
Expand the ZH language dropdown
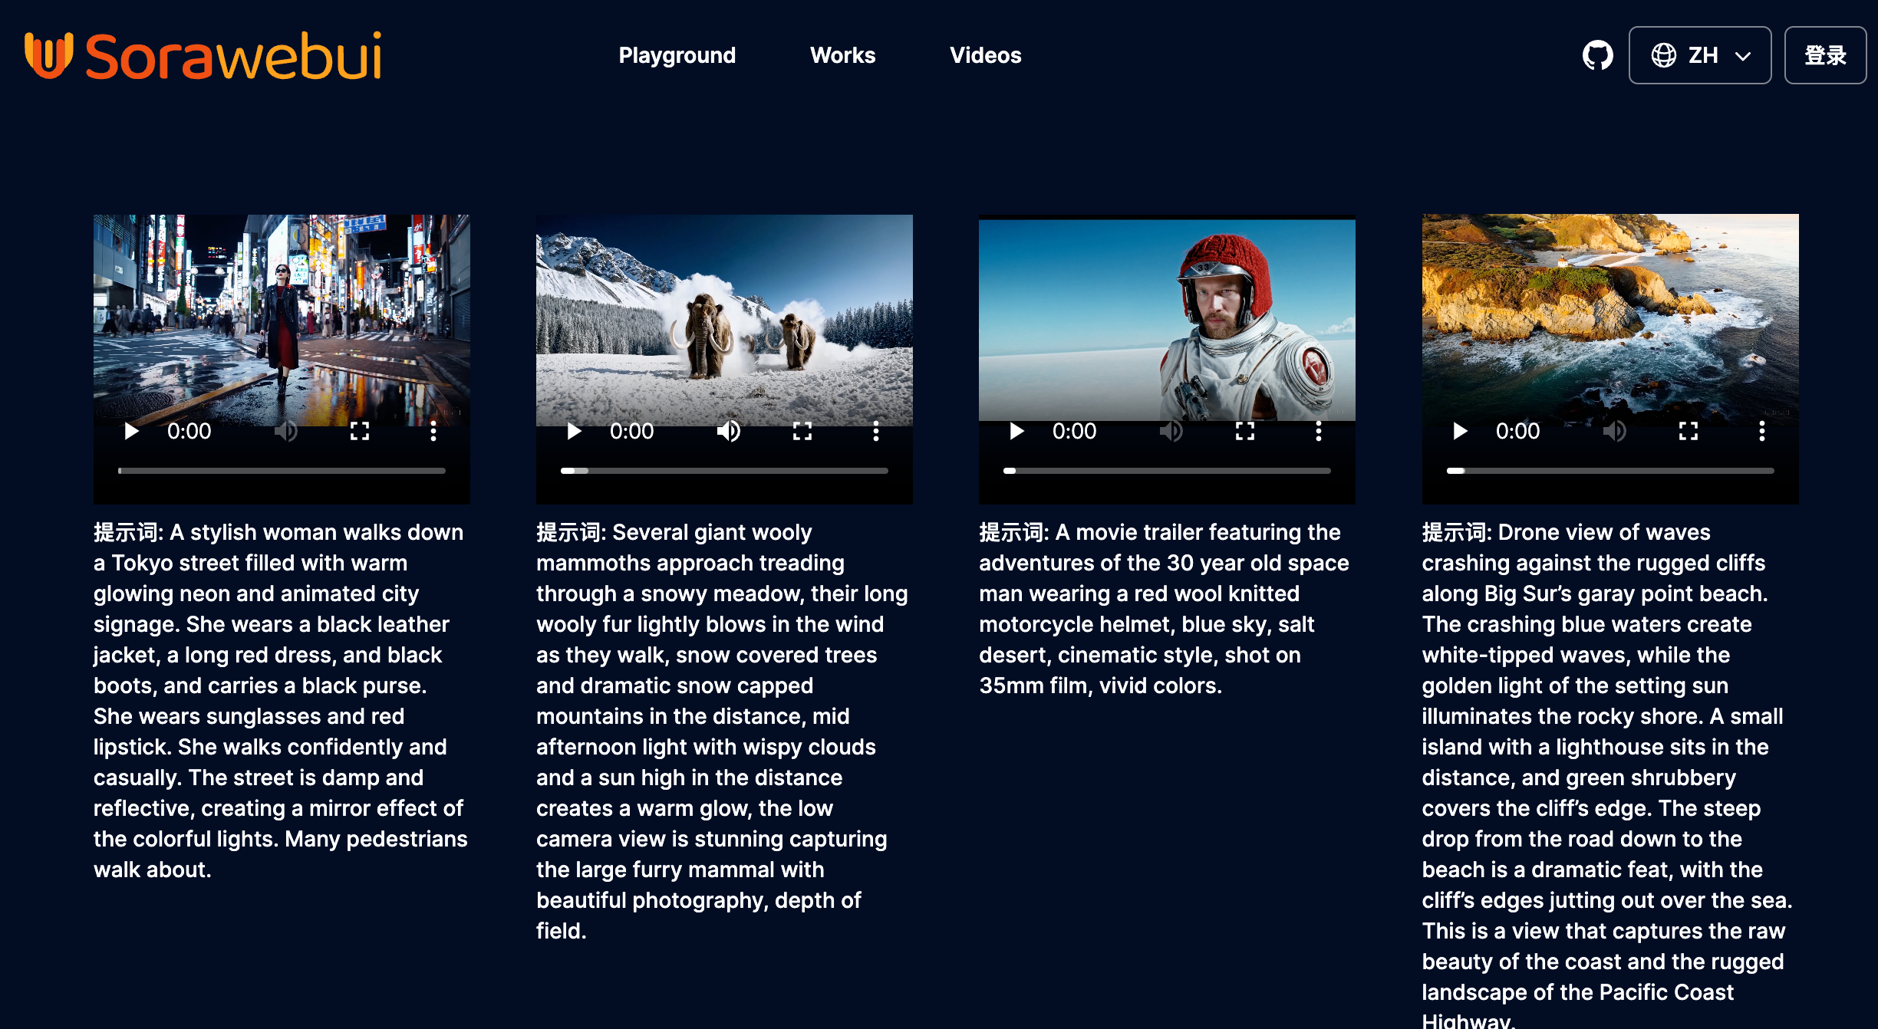click(1699, 55)
